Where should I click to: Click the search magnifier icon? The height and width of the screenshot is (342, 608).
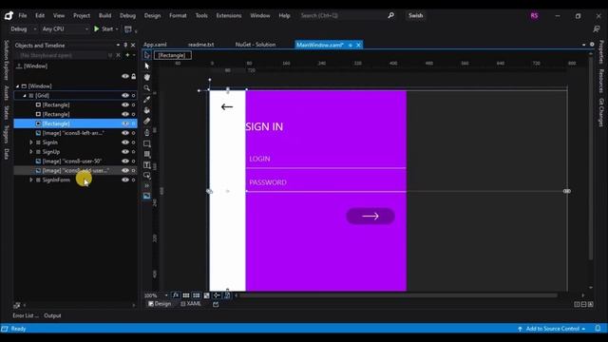click(x=390, y=15)
